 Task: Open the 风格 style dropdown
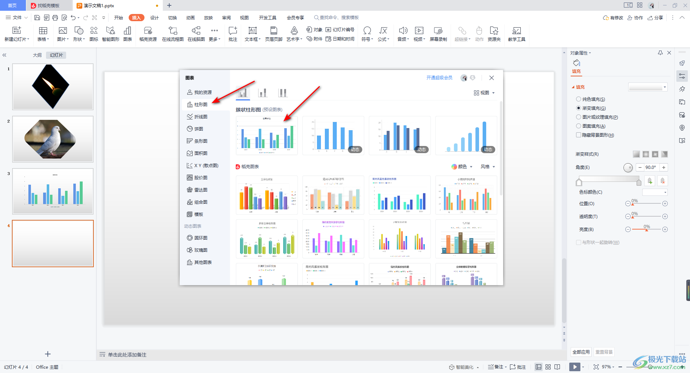(488, 167)
